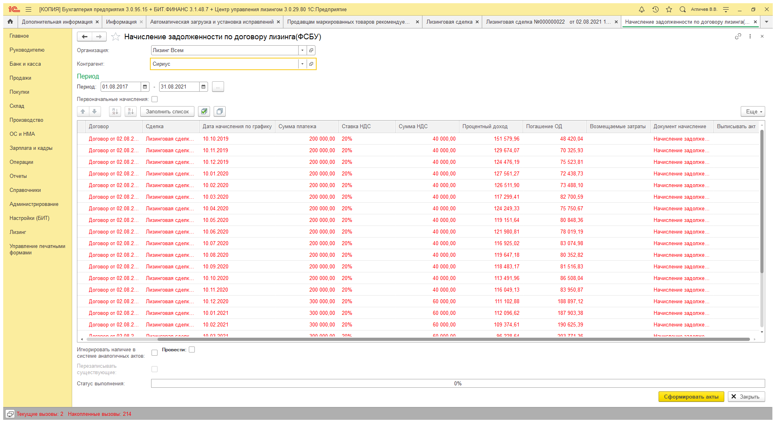Image resolution: width=776 pixels, height=423 pixels.
Task: Click the copy link icon
Action: click(x=738, y=36)
